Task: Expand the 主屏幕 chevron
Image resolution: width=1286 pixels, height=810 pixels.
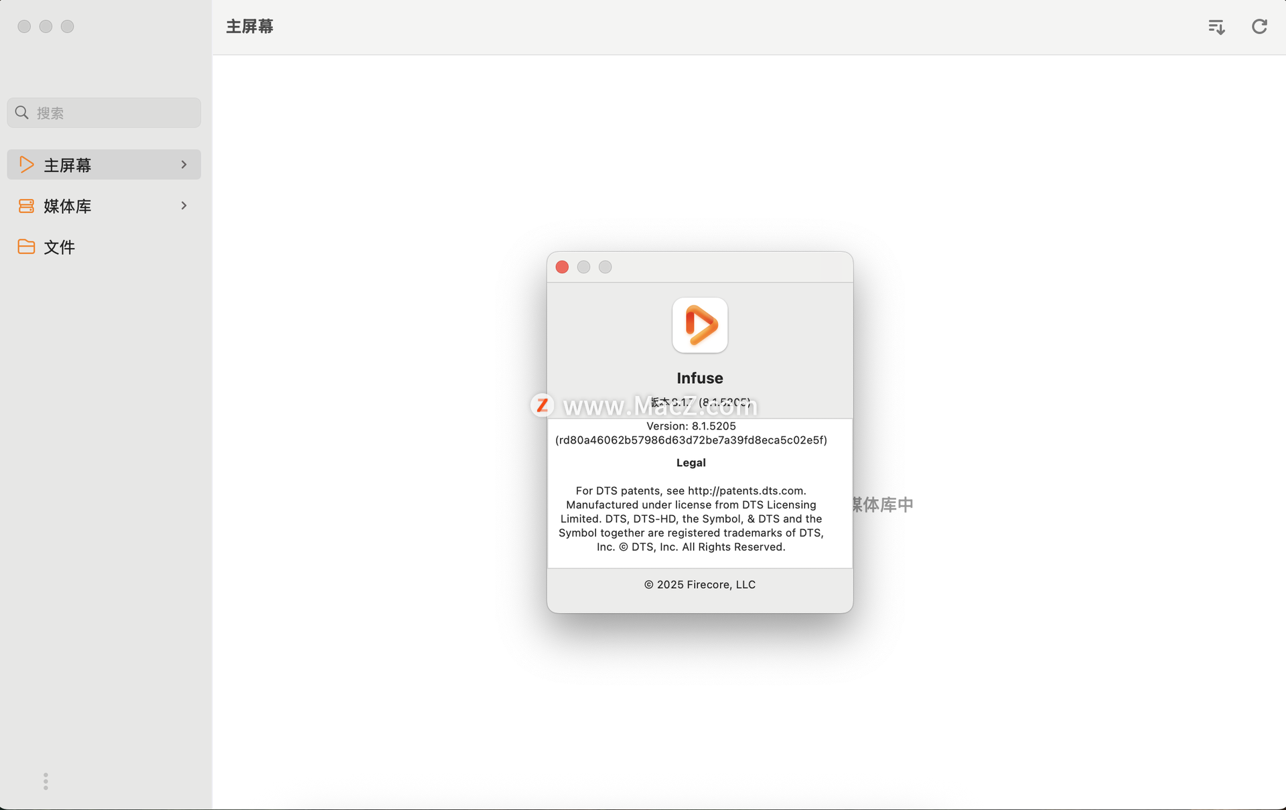Action: [184, 165]
